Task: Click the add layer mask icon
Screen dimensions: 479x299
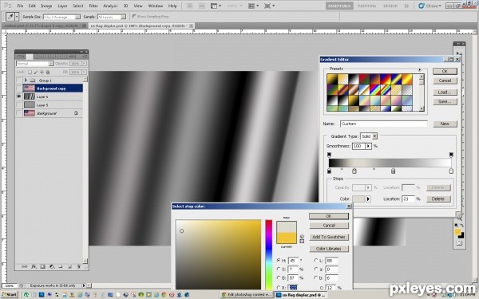Action: (42, 266)
